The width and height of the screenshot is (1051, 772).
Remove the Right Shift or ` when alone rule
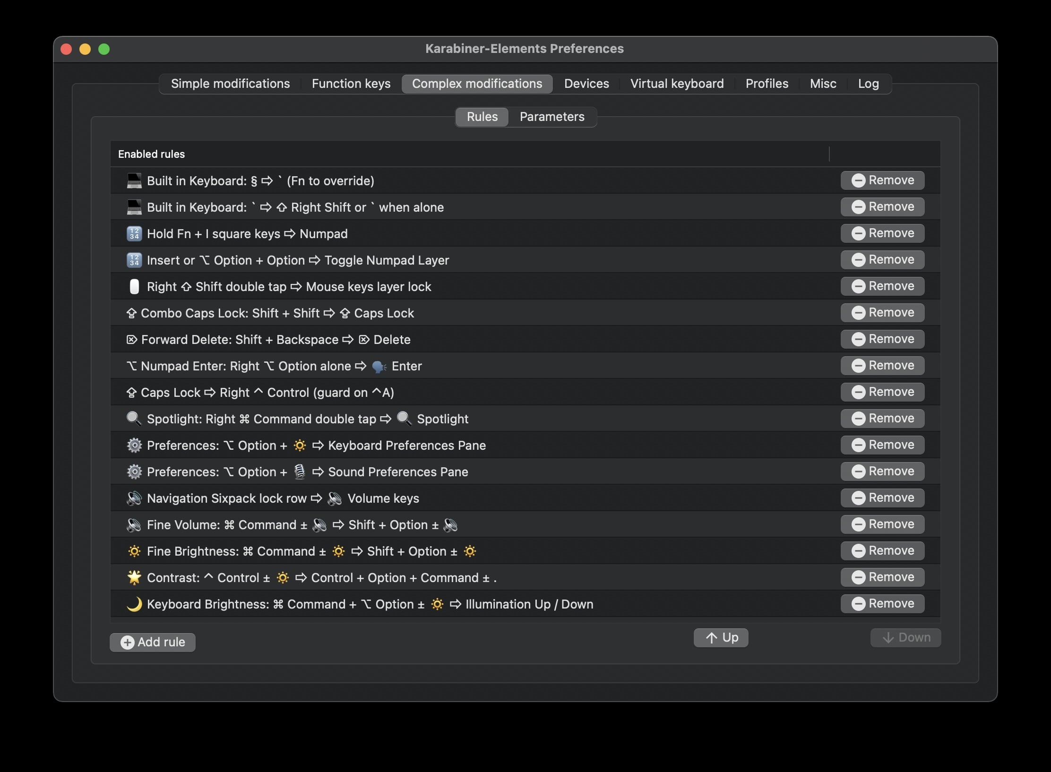882,207
